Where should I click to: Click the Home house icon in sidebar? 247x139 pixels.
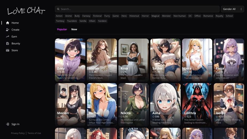click(7, 23)
